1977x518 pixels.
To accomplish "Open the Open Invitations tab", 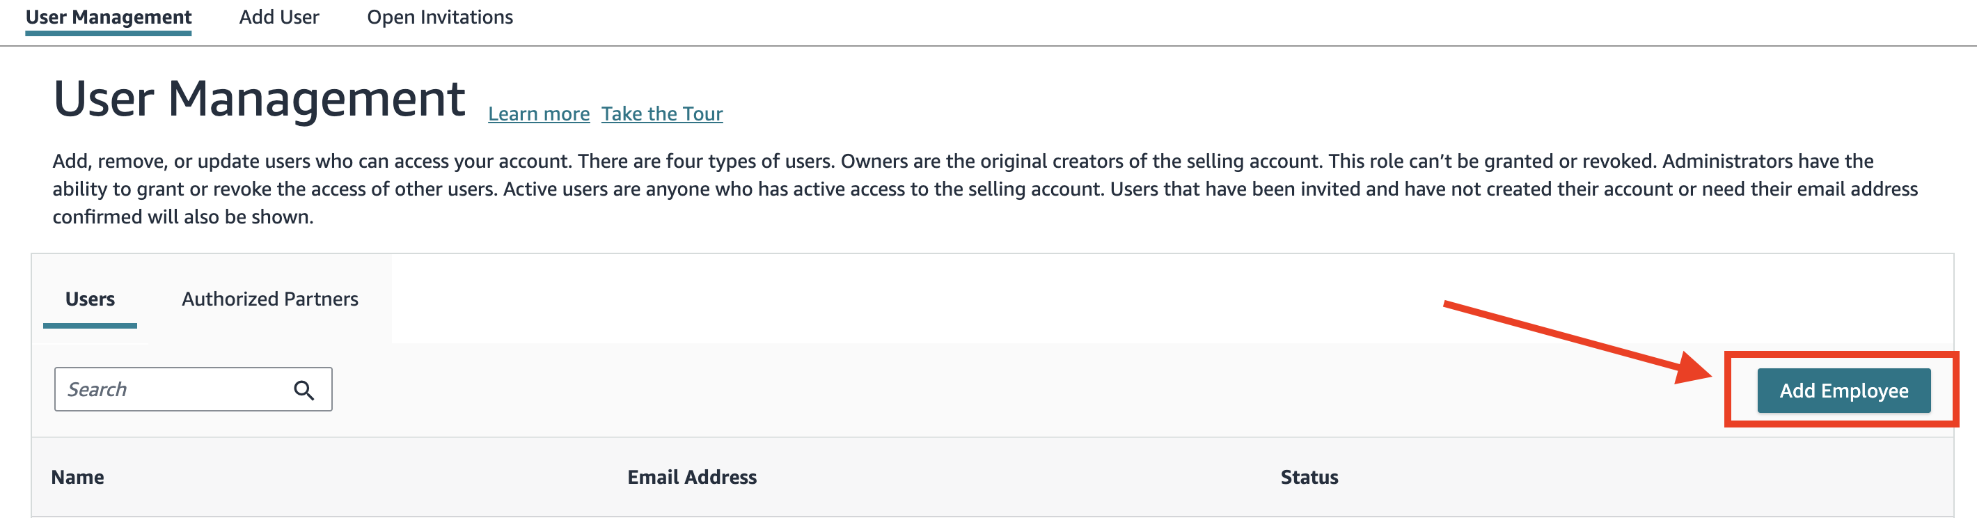I will pyautogui.click(x=440, y=17).
